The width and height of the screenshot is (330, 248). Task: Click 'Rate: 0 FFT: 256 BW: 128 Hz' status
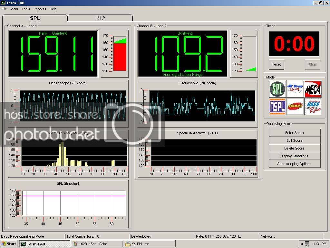[218, 236]
